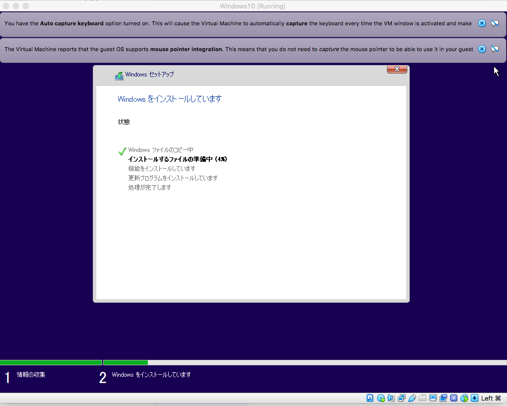Toggle the mouse integration status icon
This screenshot has width=507, height=406.
pyautogui.click(x=464, y=398)
